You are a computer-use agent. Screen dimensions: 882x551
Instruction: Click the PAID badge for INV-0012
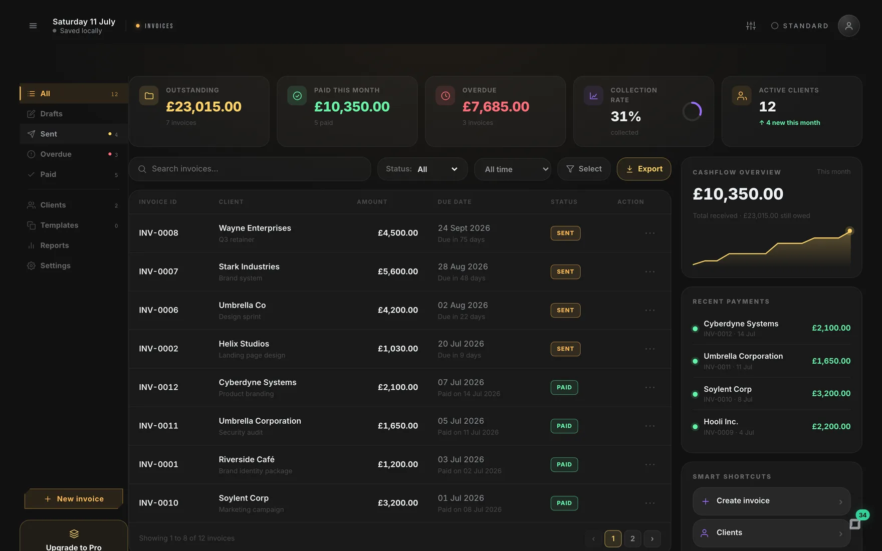(564, 387)
